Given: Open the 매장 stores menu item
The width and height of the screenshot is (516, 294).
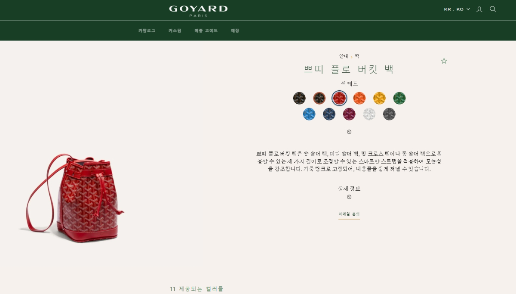Looking at the screenshot, I should [x=235, y=31].
